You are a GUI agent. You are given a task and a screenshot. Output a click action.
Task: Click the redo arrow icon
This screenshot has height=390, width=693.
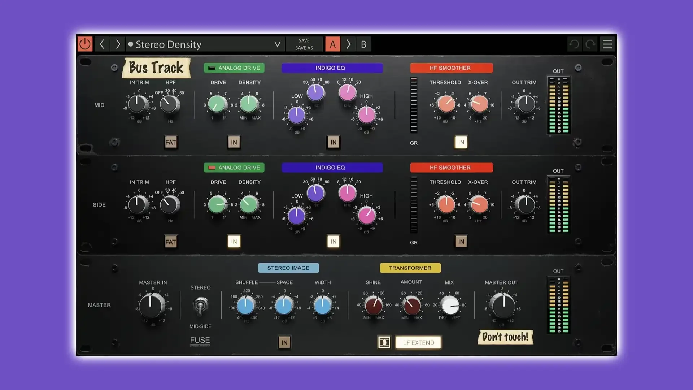click(x=590, y=44)
